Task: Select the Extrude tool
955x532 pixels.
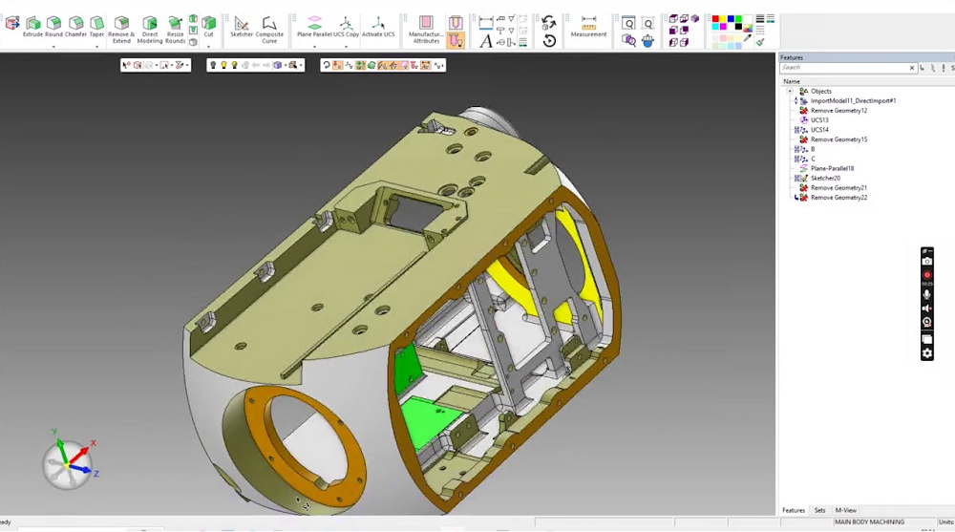Action: coord(32,25)
